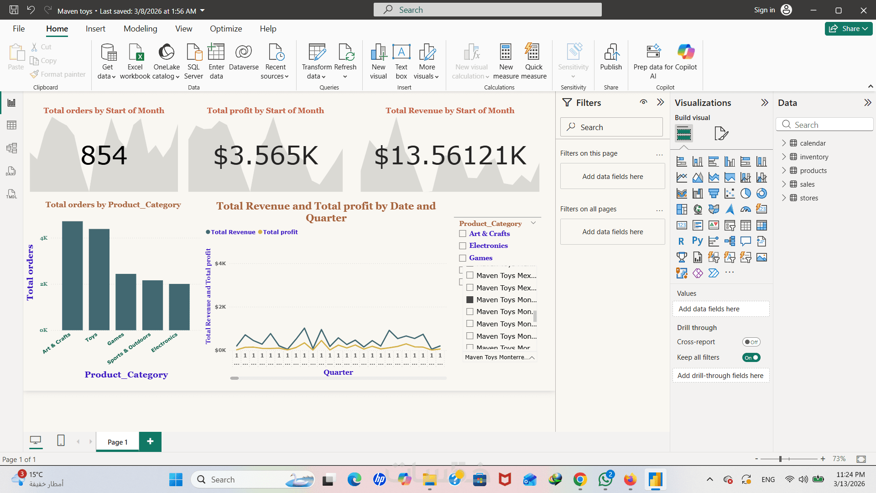
Task: Click the Publish icon in ribbon
Action: coord(610,53)
